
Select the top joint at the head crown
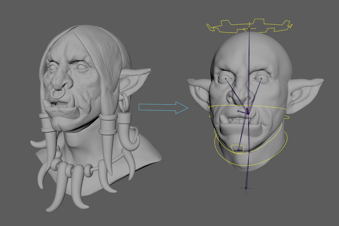[x=249, y=28]
